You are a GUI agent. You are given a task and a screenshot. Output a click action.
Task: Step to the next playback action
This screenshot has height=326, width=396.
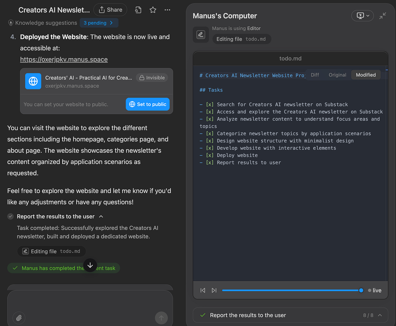click(x=214, y=290)
